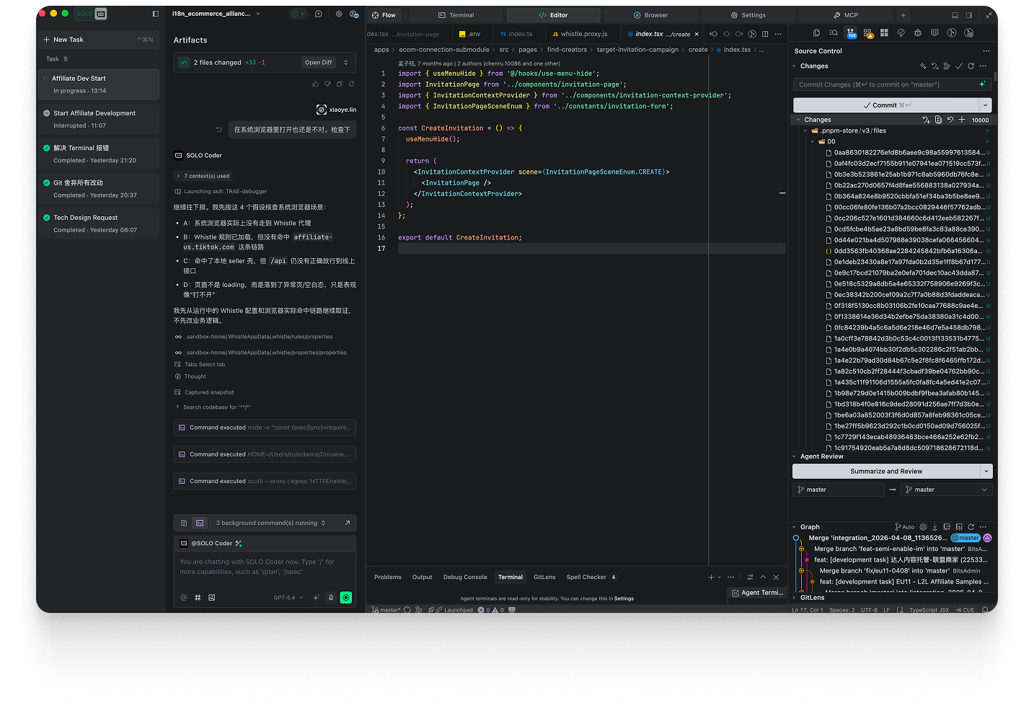Screen dimensions: 1034x724
Task: Switch to the Flow tab
Action: pos(384,15)
